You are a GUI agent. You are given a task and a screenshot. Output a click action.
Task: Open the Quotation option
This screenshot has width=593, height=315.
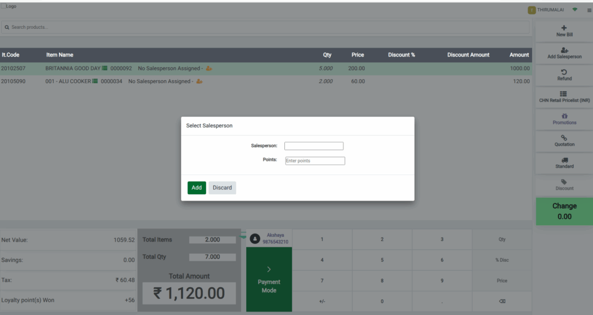point(564,140)
